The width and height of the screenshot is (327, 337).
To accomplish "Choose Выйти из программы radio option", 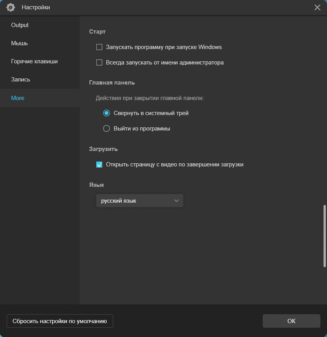I will pyautogui.click(x=106, y=129).
